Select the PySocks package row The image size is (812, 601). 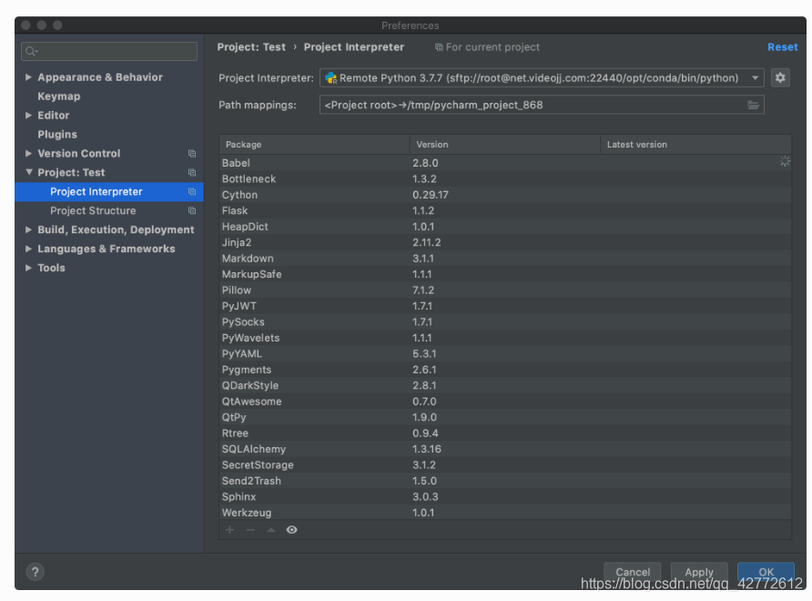505,321
